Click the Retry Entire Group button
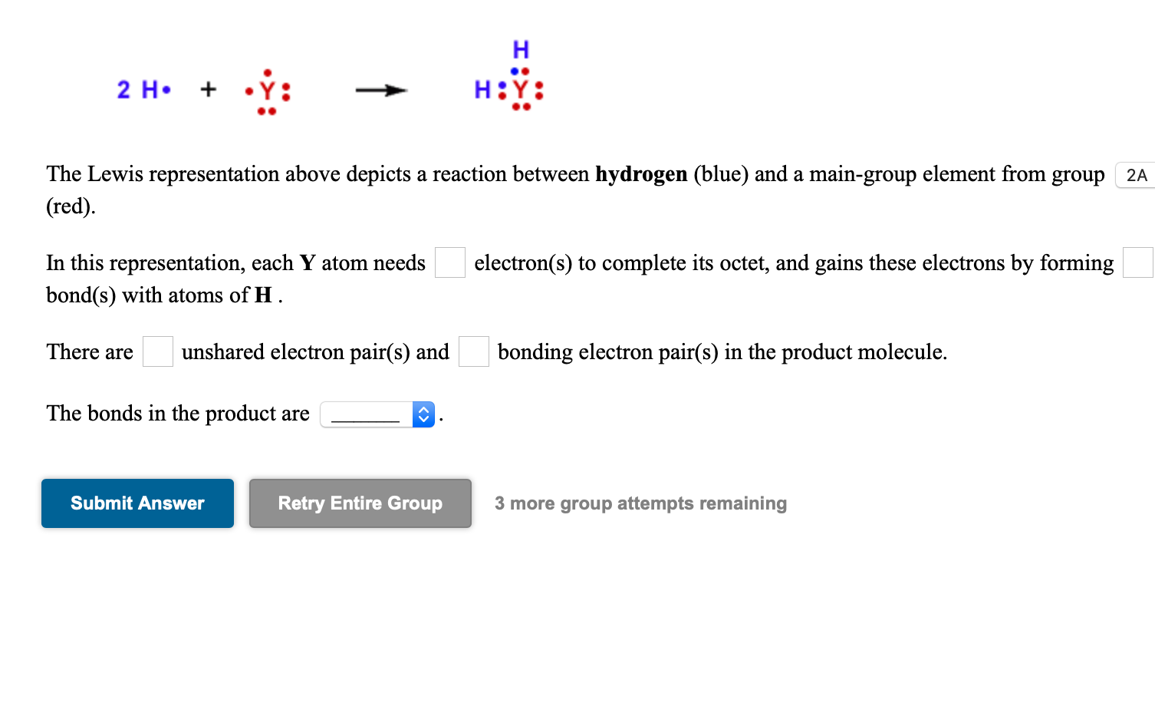The height and width of the screenshot is (706, 1155). coord(360,503)
